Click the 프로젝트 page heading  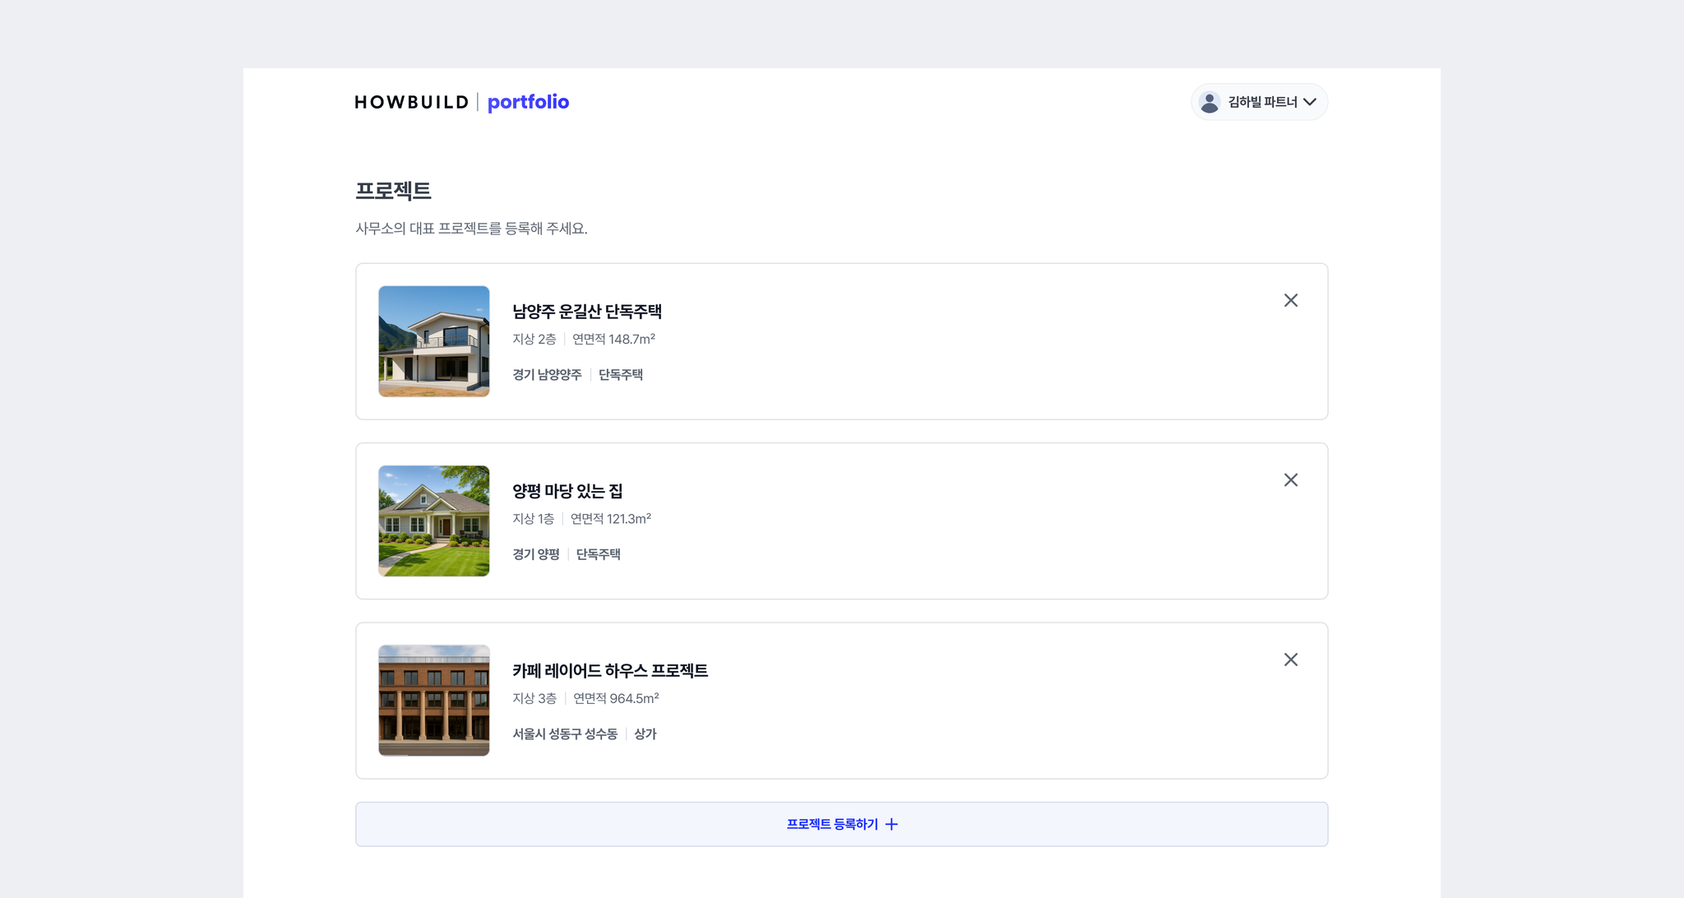(393, 191)
